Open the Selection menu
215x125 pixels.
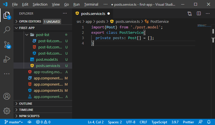40,5
